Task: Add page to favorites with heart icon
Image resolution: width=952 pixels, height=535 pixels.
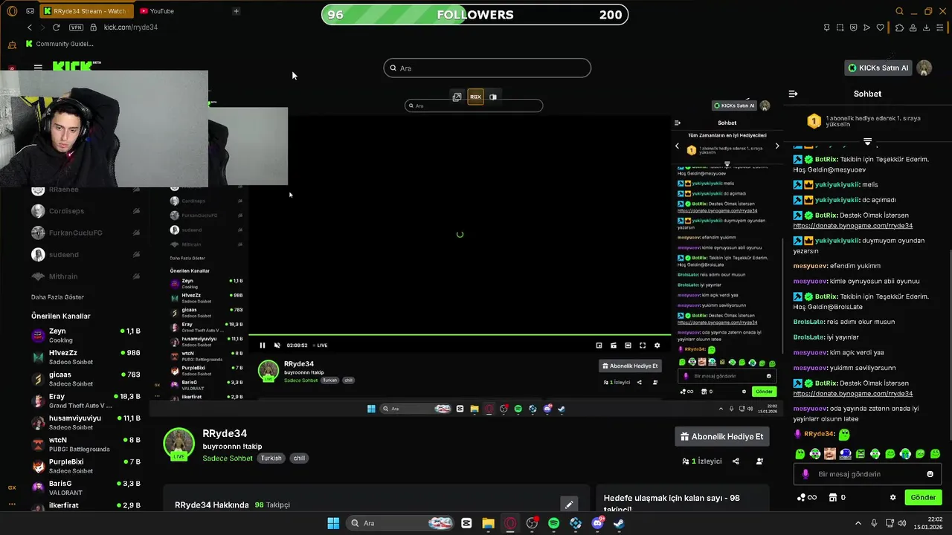Action: coord(881,27)
